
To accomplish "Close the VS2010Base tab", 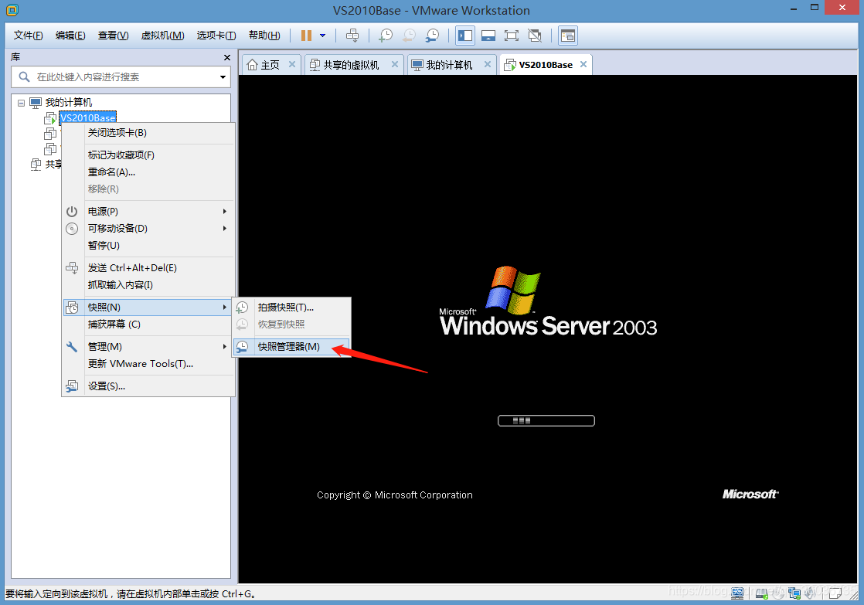I will pos(583,64).
